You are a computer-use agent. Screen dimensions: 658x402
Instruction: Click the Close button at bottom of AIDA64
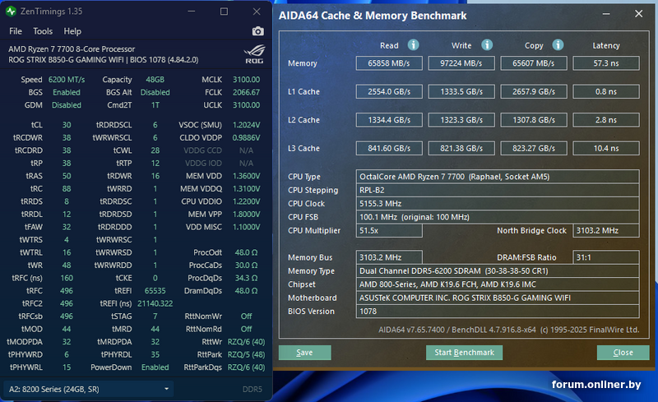click(x=623, y=353)
